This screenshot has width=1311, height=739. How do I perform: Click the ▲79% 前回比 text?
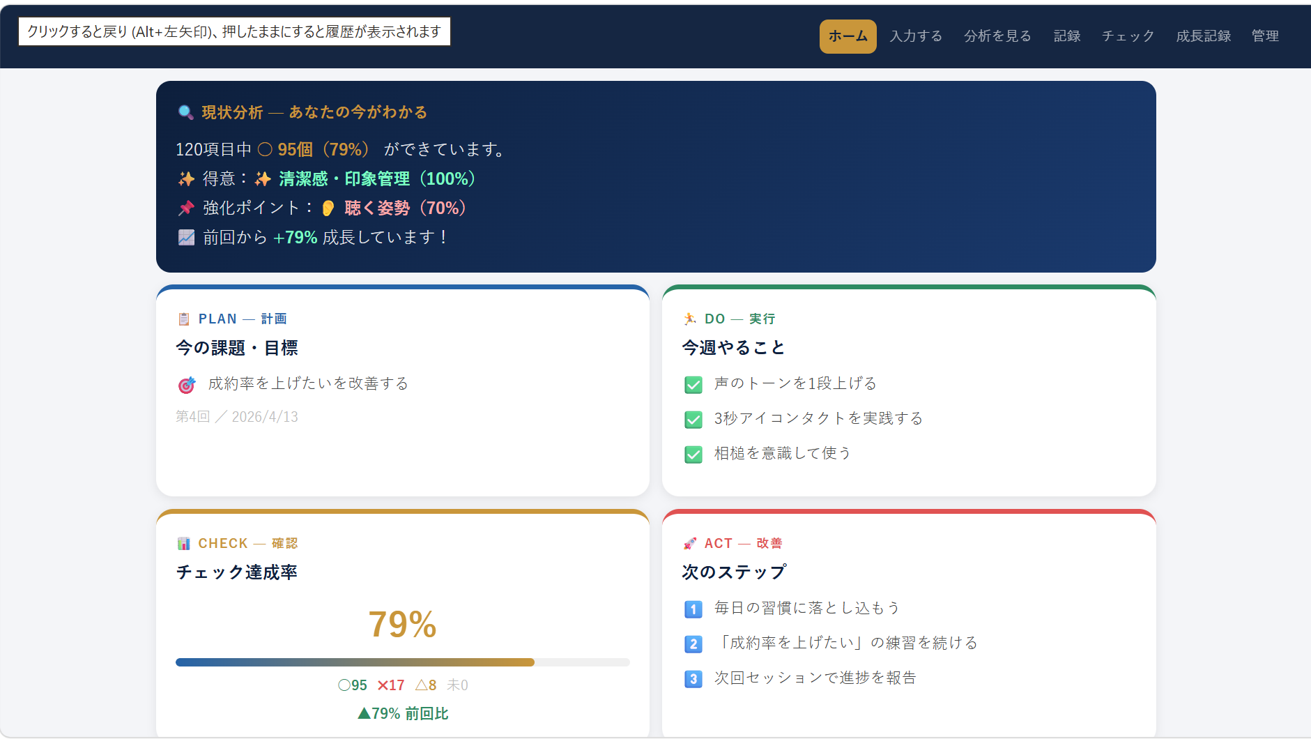click(x=403, y=713)
